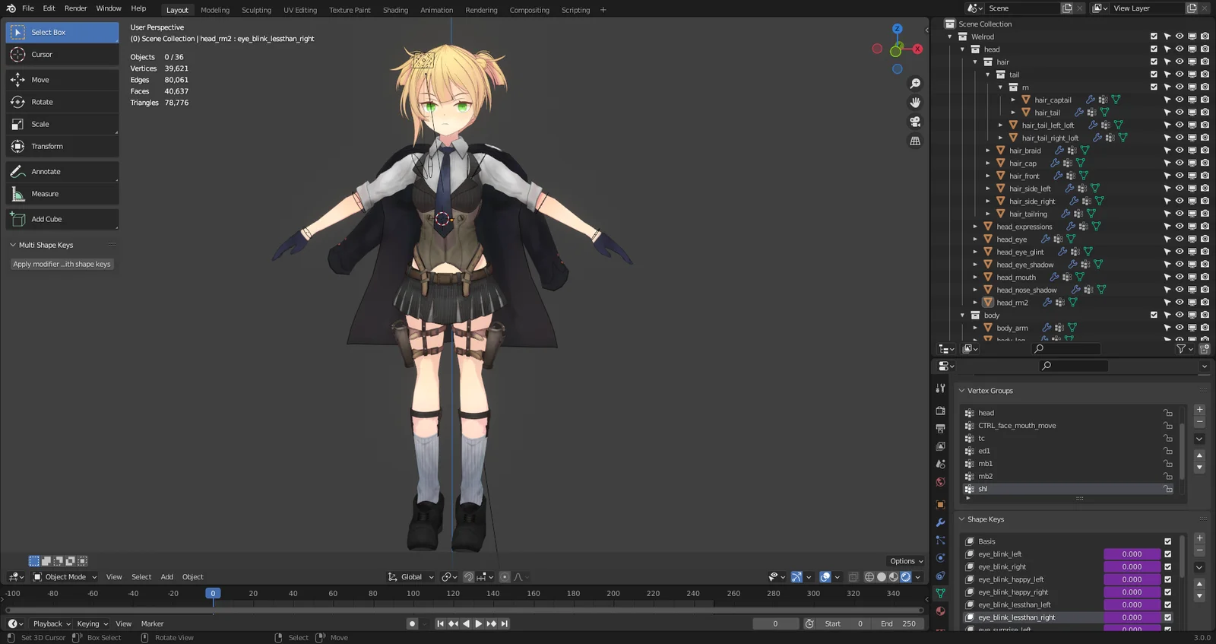
Task: Open the World properties tab icon
Action: (940, 482)
